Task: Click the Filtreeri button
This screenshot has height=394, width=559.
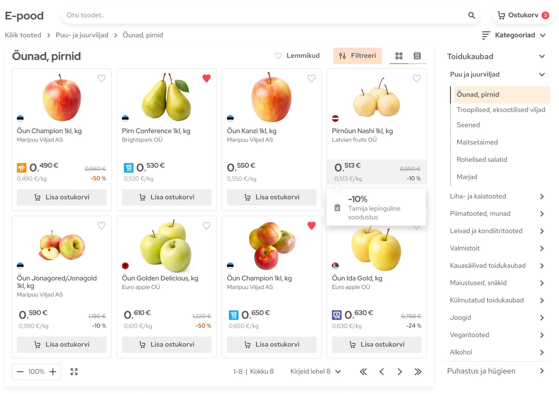Action: pyautogui.click(x=357, y=56)
